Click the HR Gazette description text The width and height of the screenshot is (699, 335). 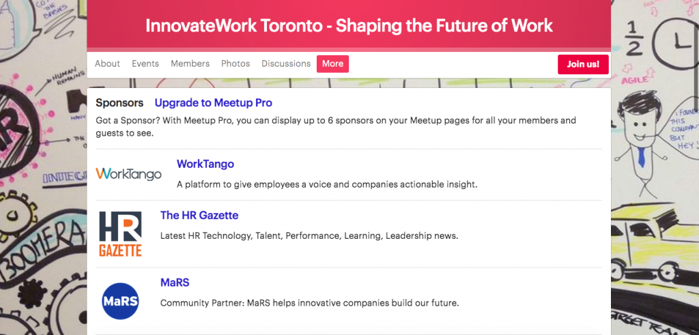[x=309, y=235]
